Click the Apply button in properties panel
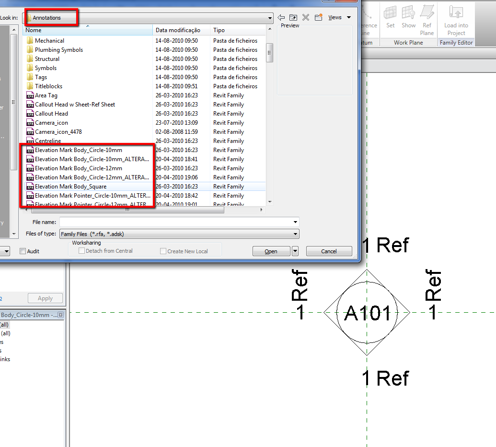Screen dimensions: 496x447 (45, 298)
